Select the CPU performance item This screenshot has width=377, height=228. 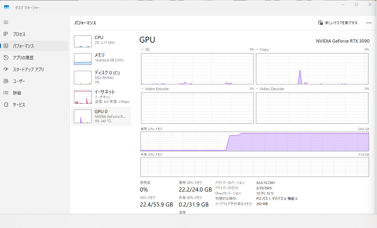coord(101,41)
